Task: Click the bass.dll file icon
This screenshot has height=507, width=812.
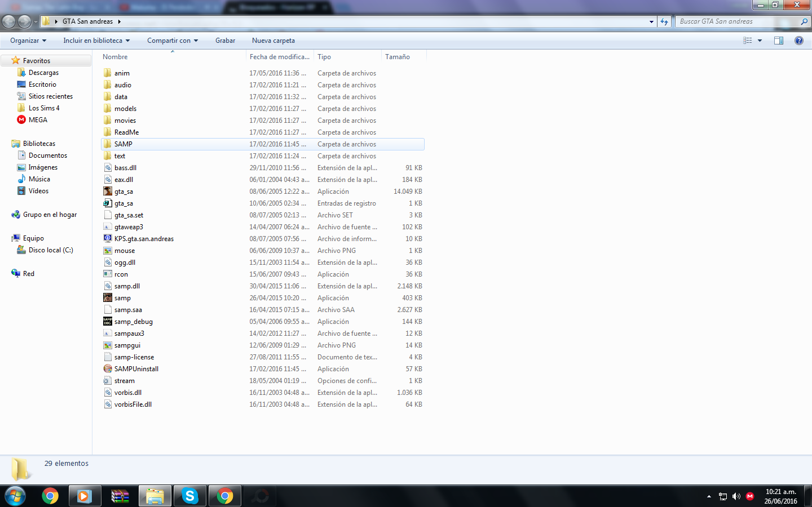Action: (x=108, y=168)
